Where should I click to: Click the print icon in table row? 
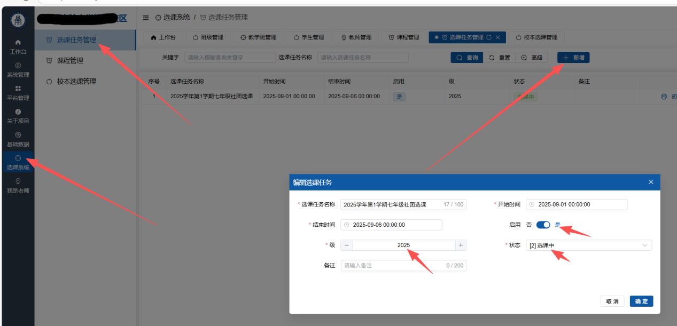click(664, 97)
